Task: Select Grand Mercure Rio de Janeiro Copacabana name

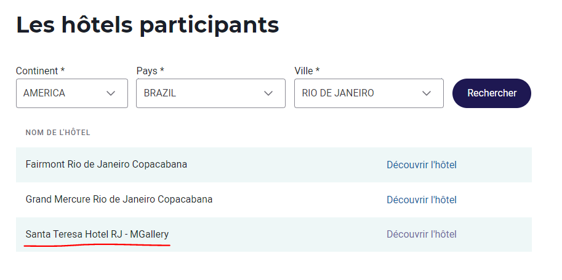Action: [119, 200]
